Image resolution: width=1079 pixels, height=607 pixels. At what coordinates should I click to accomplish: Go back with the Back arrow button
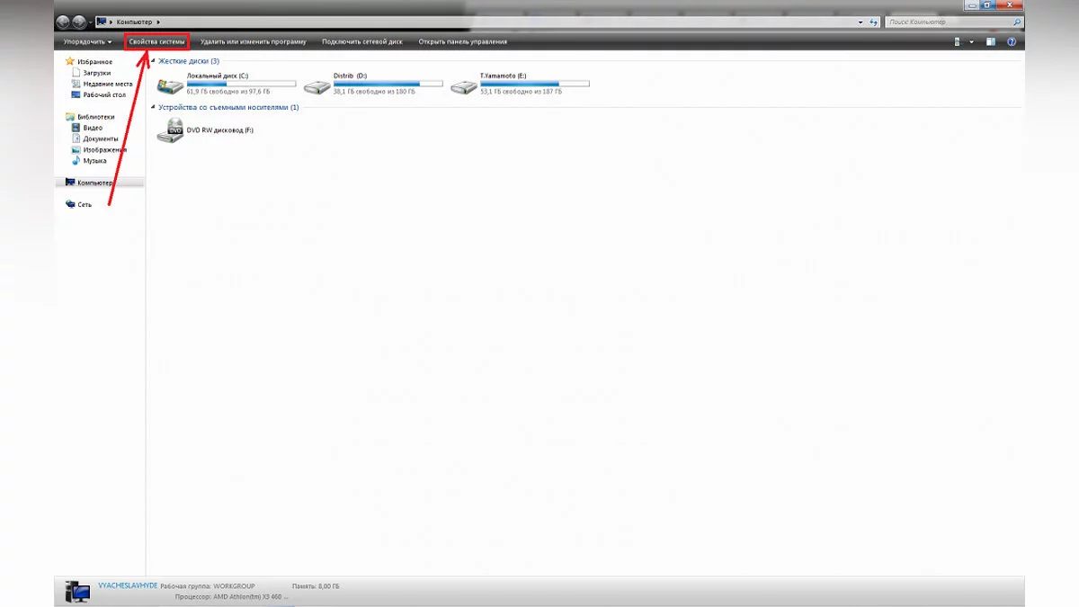[63, 22]
